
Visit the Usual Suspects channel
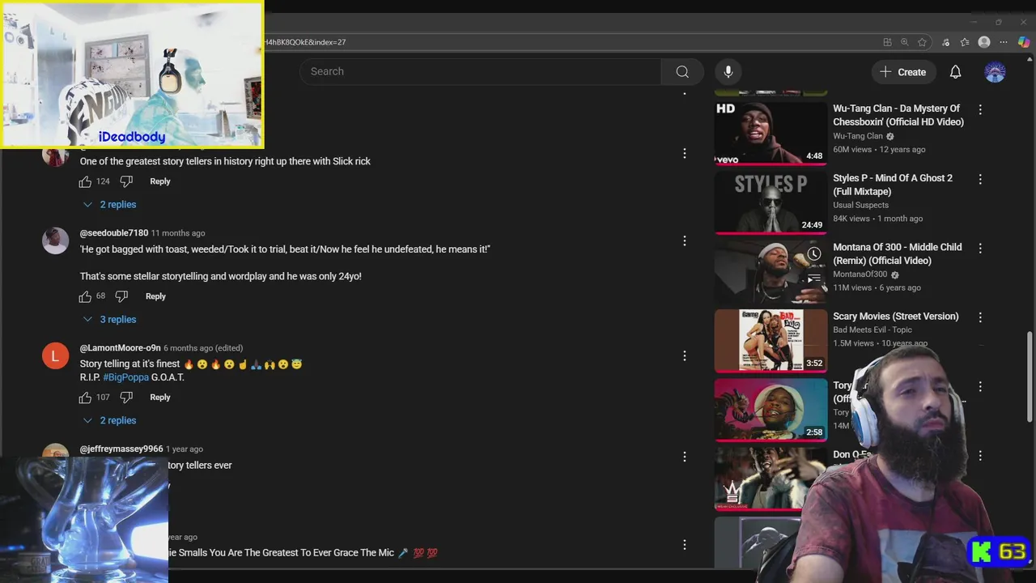(x=860, y=205)
